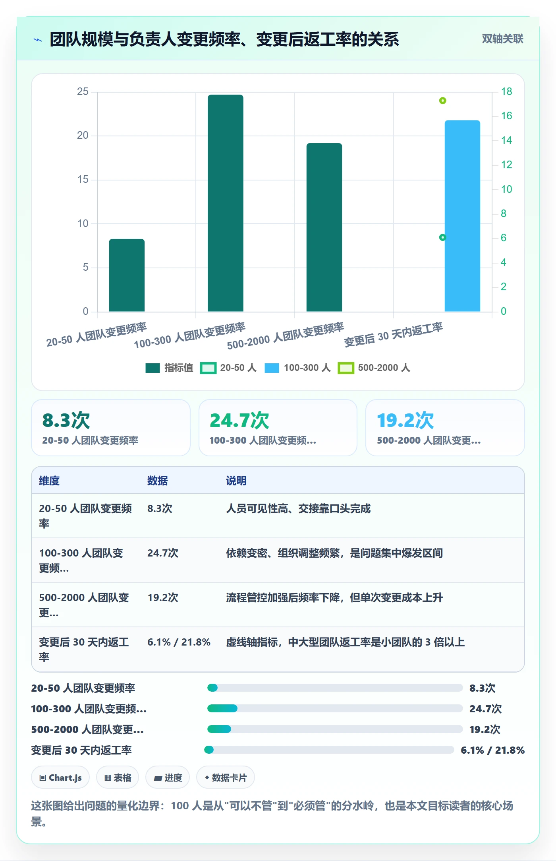Click the 20-50 人团队变更频率 progress bar

click(x=335, y=688)
